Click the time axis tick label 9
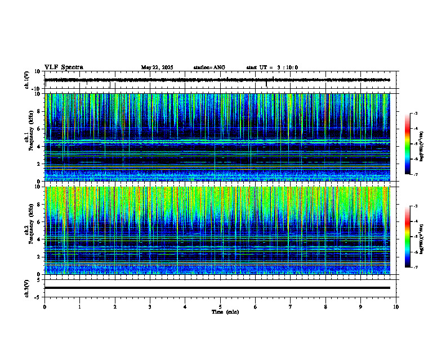Image resolution: width=446 pixels, height=344 pixels. point(360,307)
